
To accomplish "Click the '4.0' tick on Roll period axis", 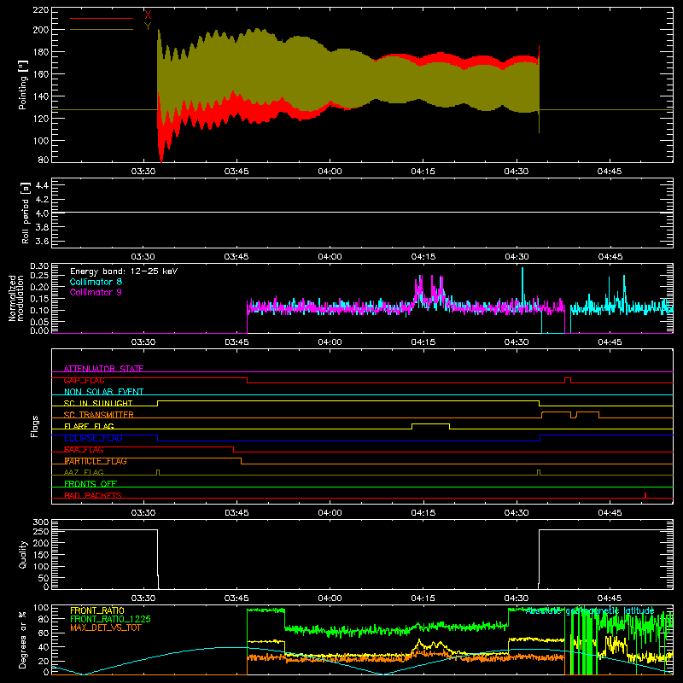I will (42, 213).
